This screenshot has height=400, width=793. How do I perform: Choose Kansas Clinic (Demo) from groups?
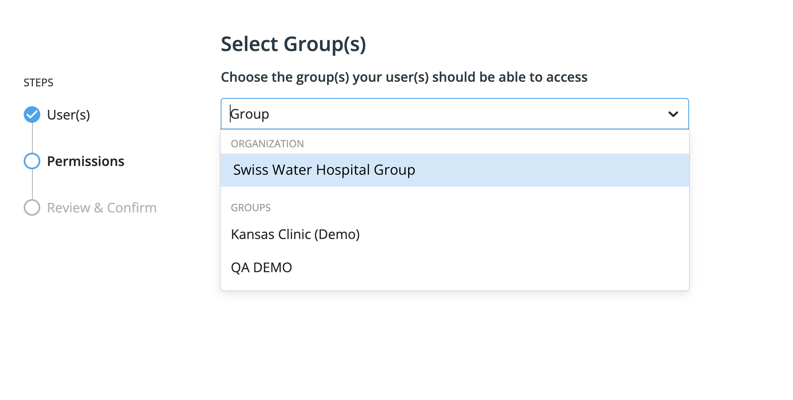click(295, 234)
